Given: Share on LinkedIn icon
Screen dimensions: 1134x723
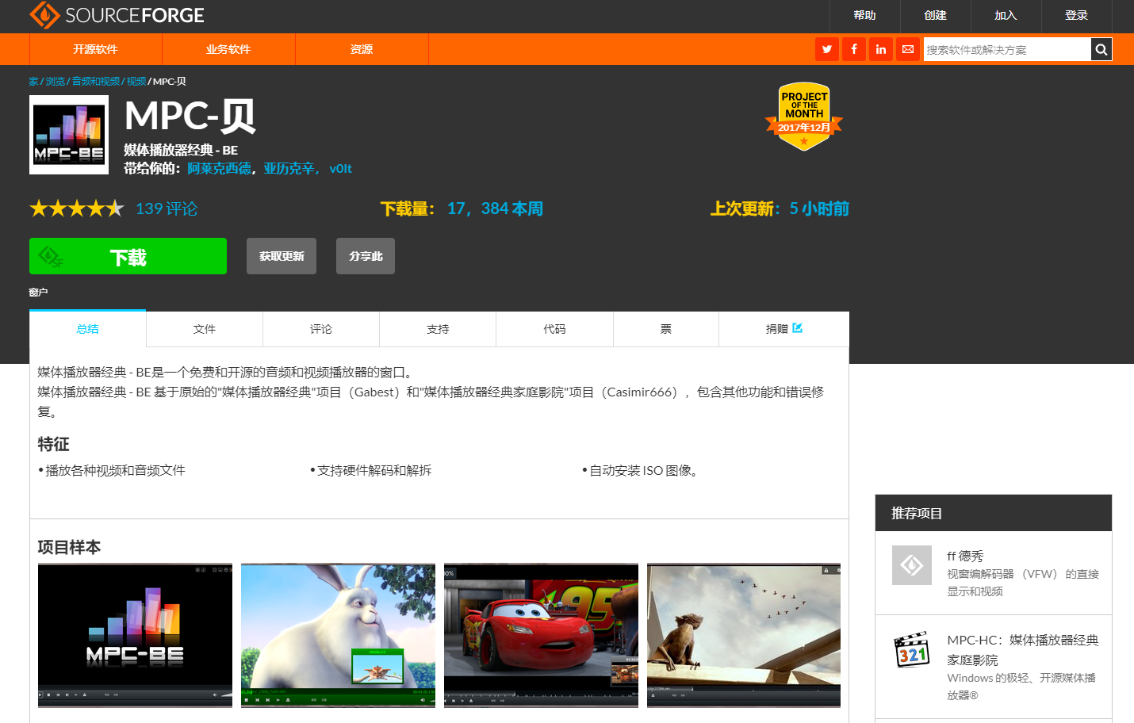Looking at the screenshot, I should coord(881,49).
